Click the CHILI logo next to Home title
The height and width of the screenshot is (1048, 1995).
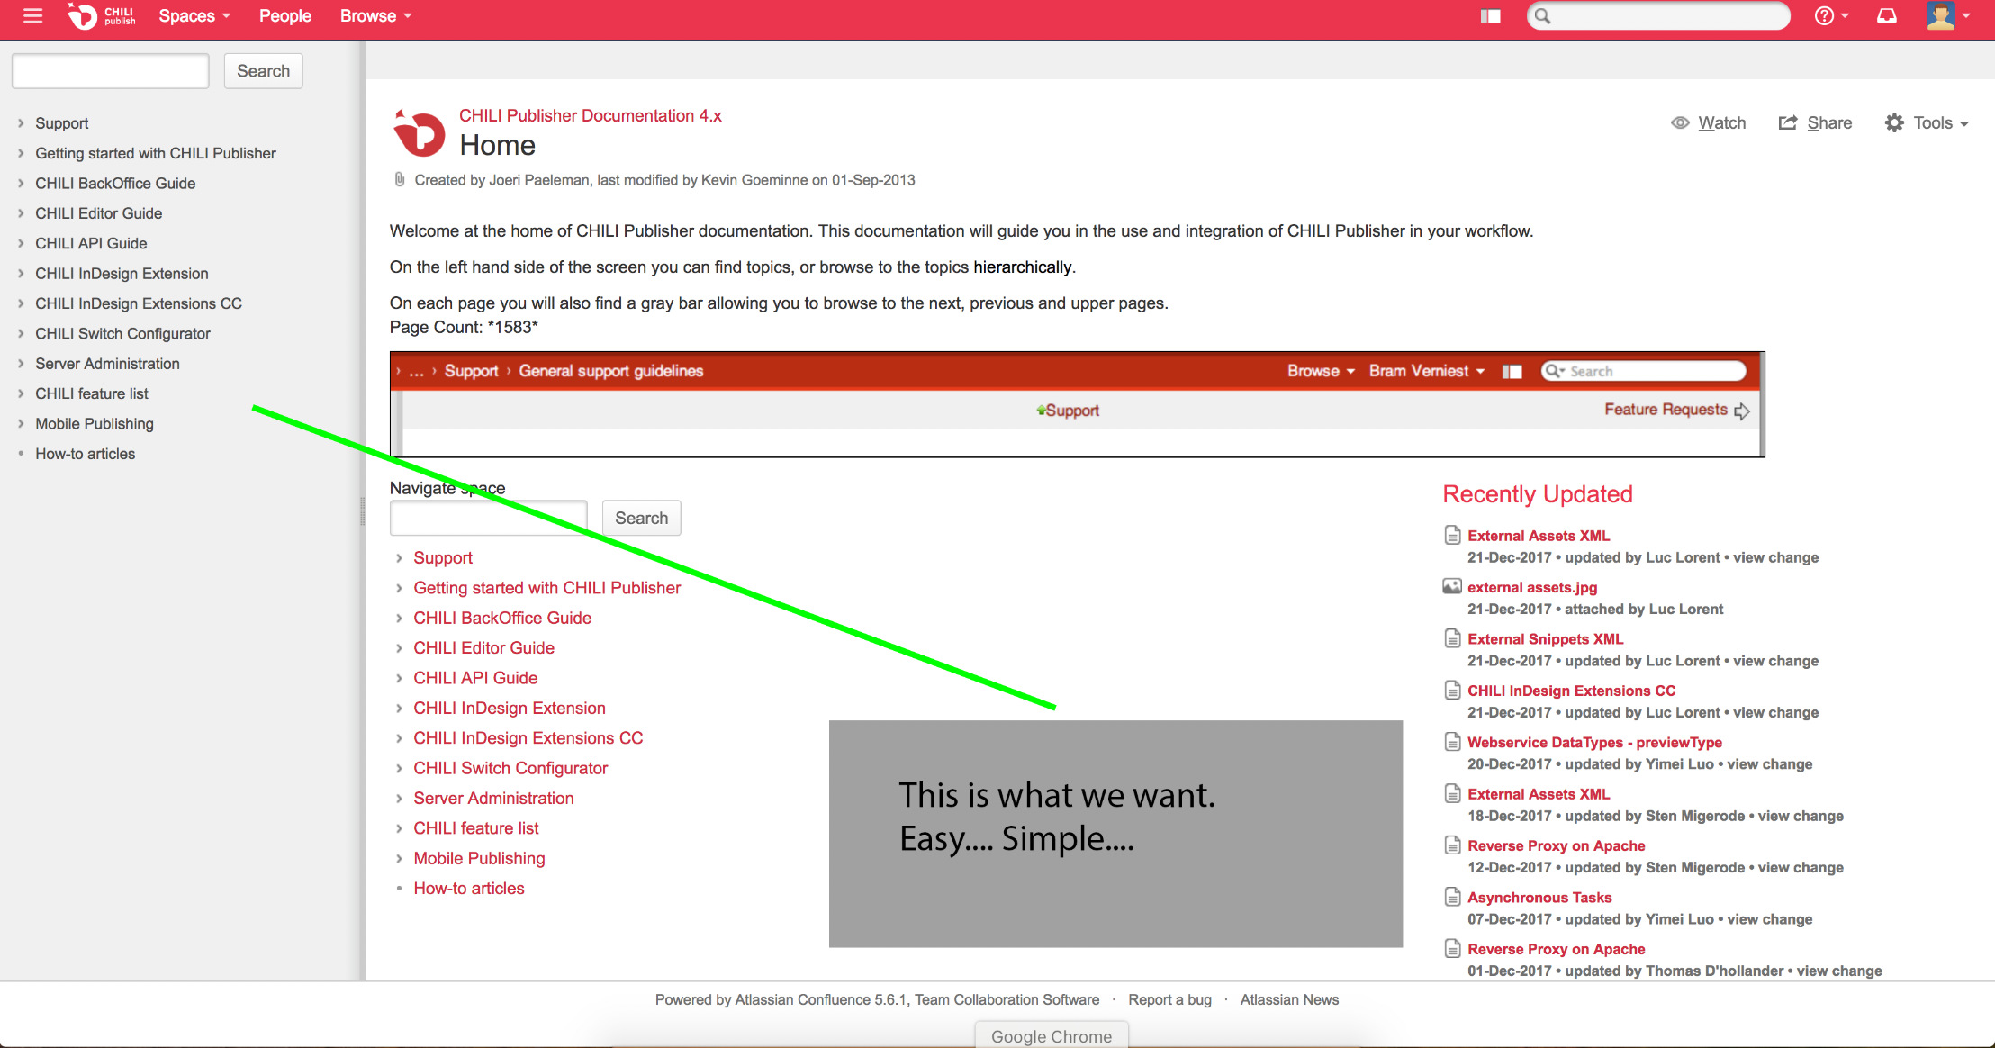419,132
